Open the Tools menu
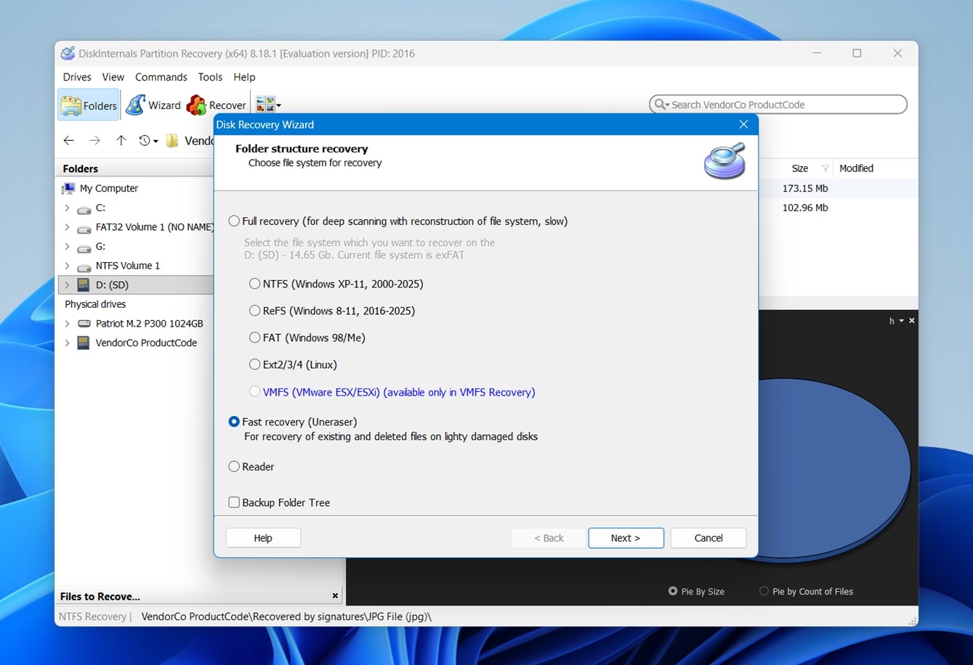Image resolution: width=973 pixels, height=665 pixels. click(210, 77)
